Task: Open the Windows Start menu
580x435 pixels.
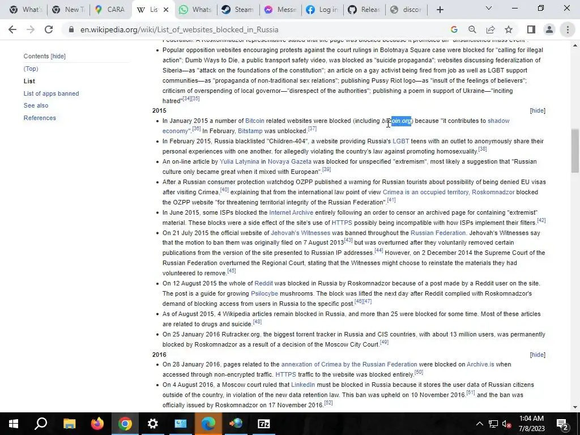Action: 14,424
